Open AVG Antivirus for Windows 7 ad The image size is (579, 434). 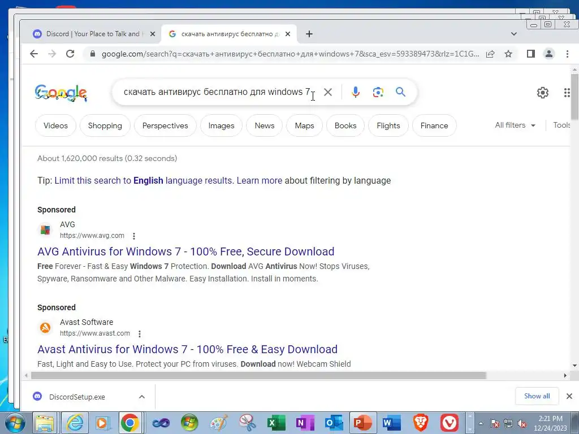click(x=185, y=251)
